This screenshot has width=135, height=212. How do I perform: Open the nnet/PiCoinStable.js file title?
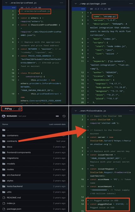coord(92,111)
